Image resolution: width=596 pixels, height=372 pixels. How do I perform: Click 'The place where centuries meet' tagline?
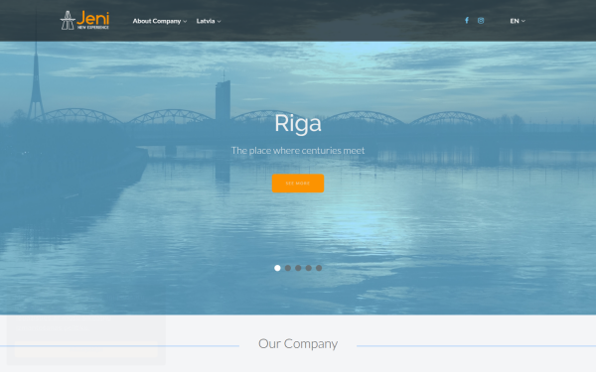pos(298,151)
